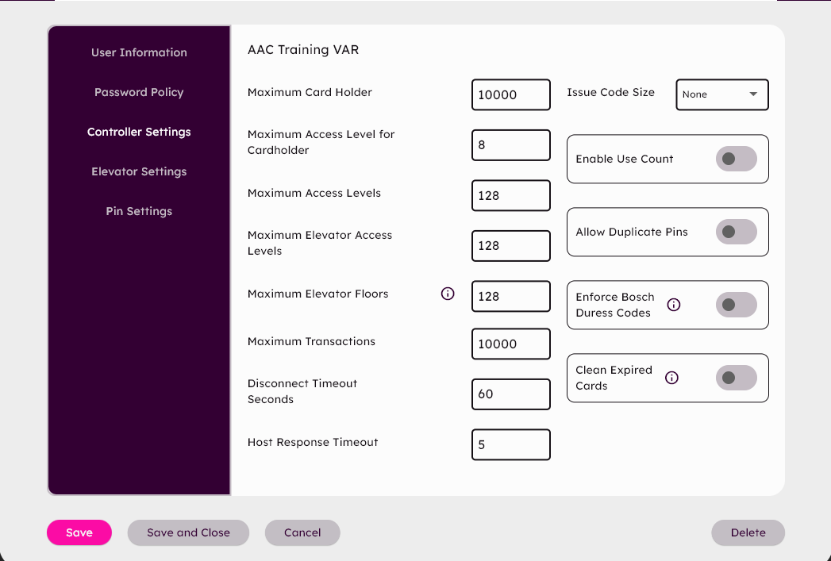831x561 pixels.
Task: Open the Issue Code Size dropdown
Action: click(x=721, y=94)
